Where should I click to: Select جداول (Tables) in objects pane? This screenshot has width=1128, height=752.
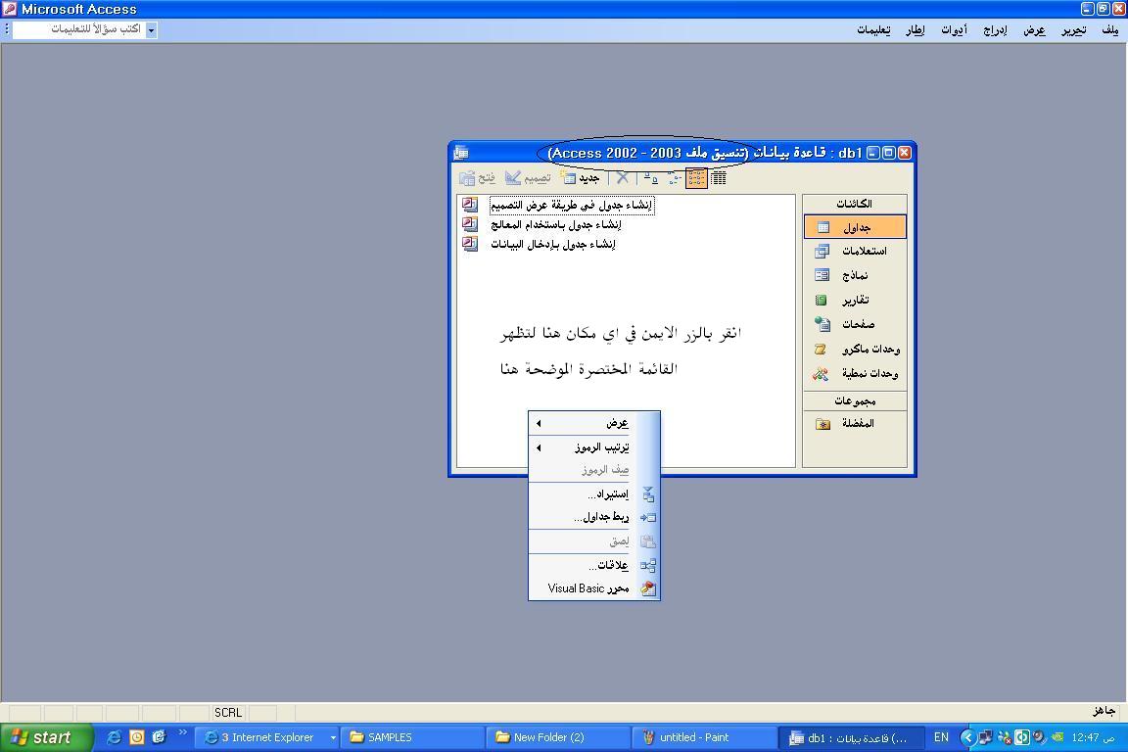[855, 227]
